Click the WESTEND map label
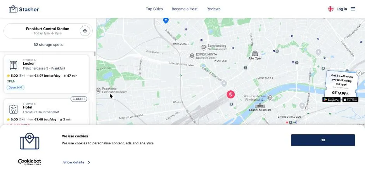Screen dimensions: 365x171 pyautogui.click(x=220, y=61)
